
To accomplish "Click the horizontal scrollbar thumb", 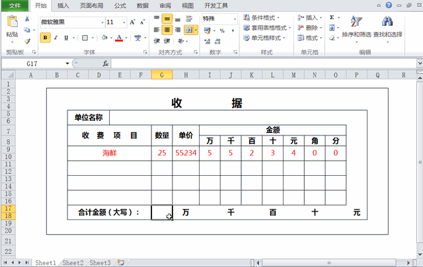I will pos(329,262).
